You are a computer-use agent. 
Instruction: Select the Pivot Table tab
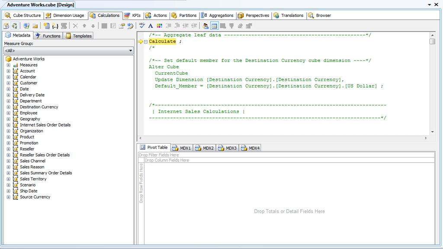[154, 147]
